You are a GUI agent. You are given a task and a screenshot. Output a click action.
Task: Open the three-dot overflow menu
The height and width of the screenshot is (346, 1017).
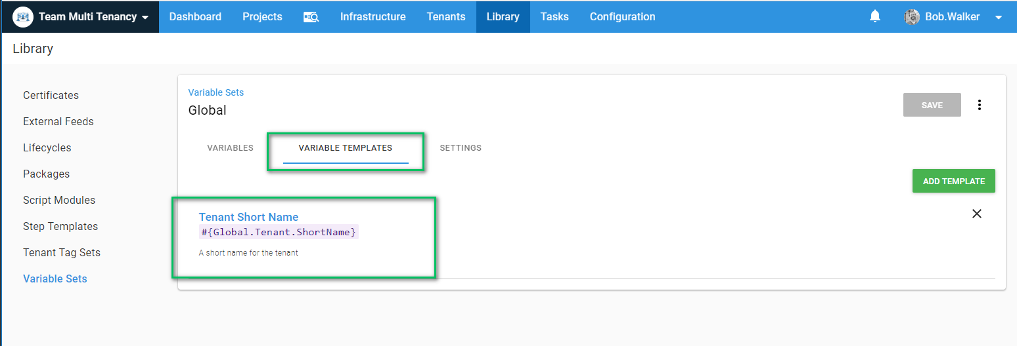pyautogui.click(x=979, y=105)
